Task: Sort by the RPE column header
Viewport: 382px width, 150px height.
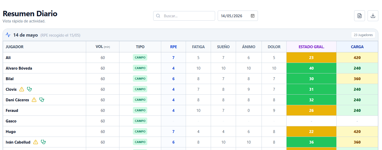Action: [173, 47]
